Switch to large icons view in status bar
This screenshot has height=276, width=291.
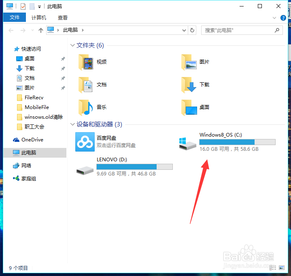pyautogui.click(x=282, y=267)
